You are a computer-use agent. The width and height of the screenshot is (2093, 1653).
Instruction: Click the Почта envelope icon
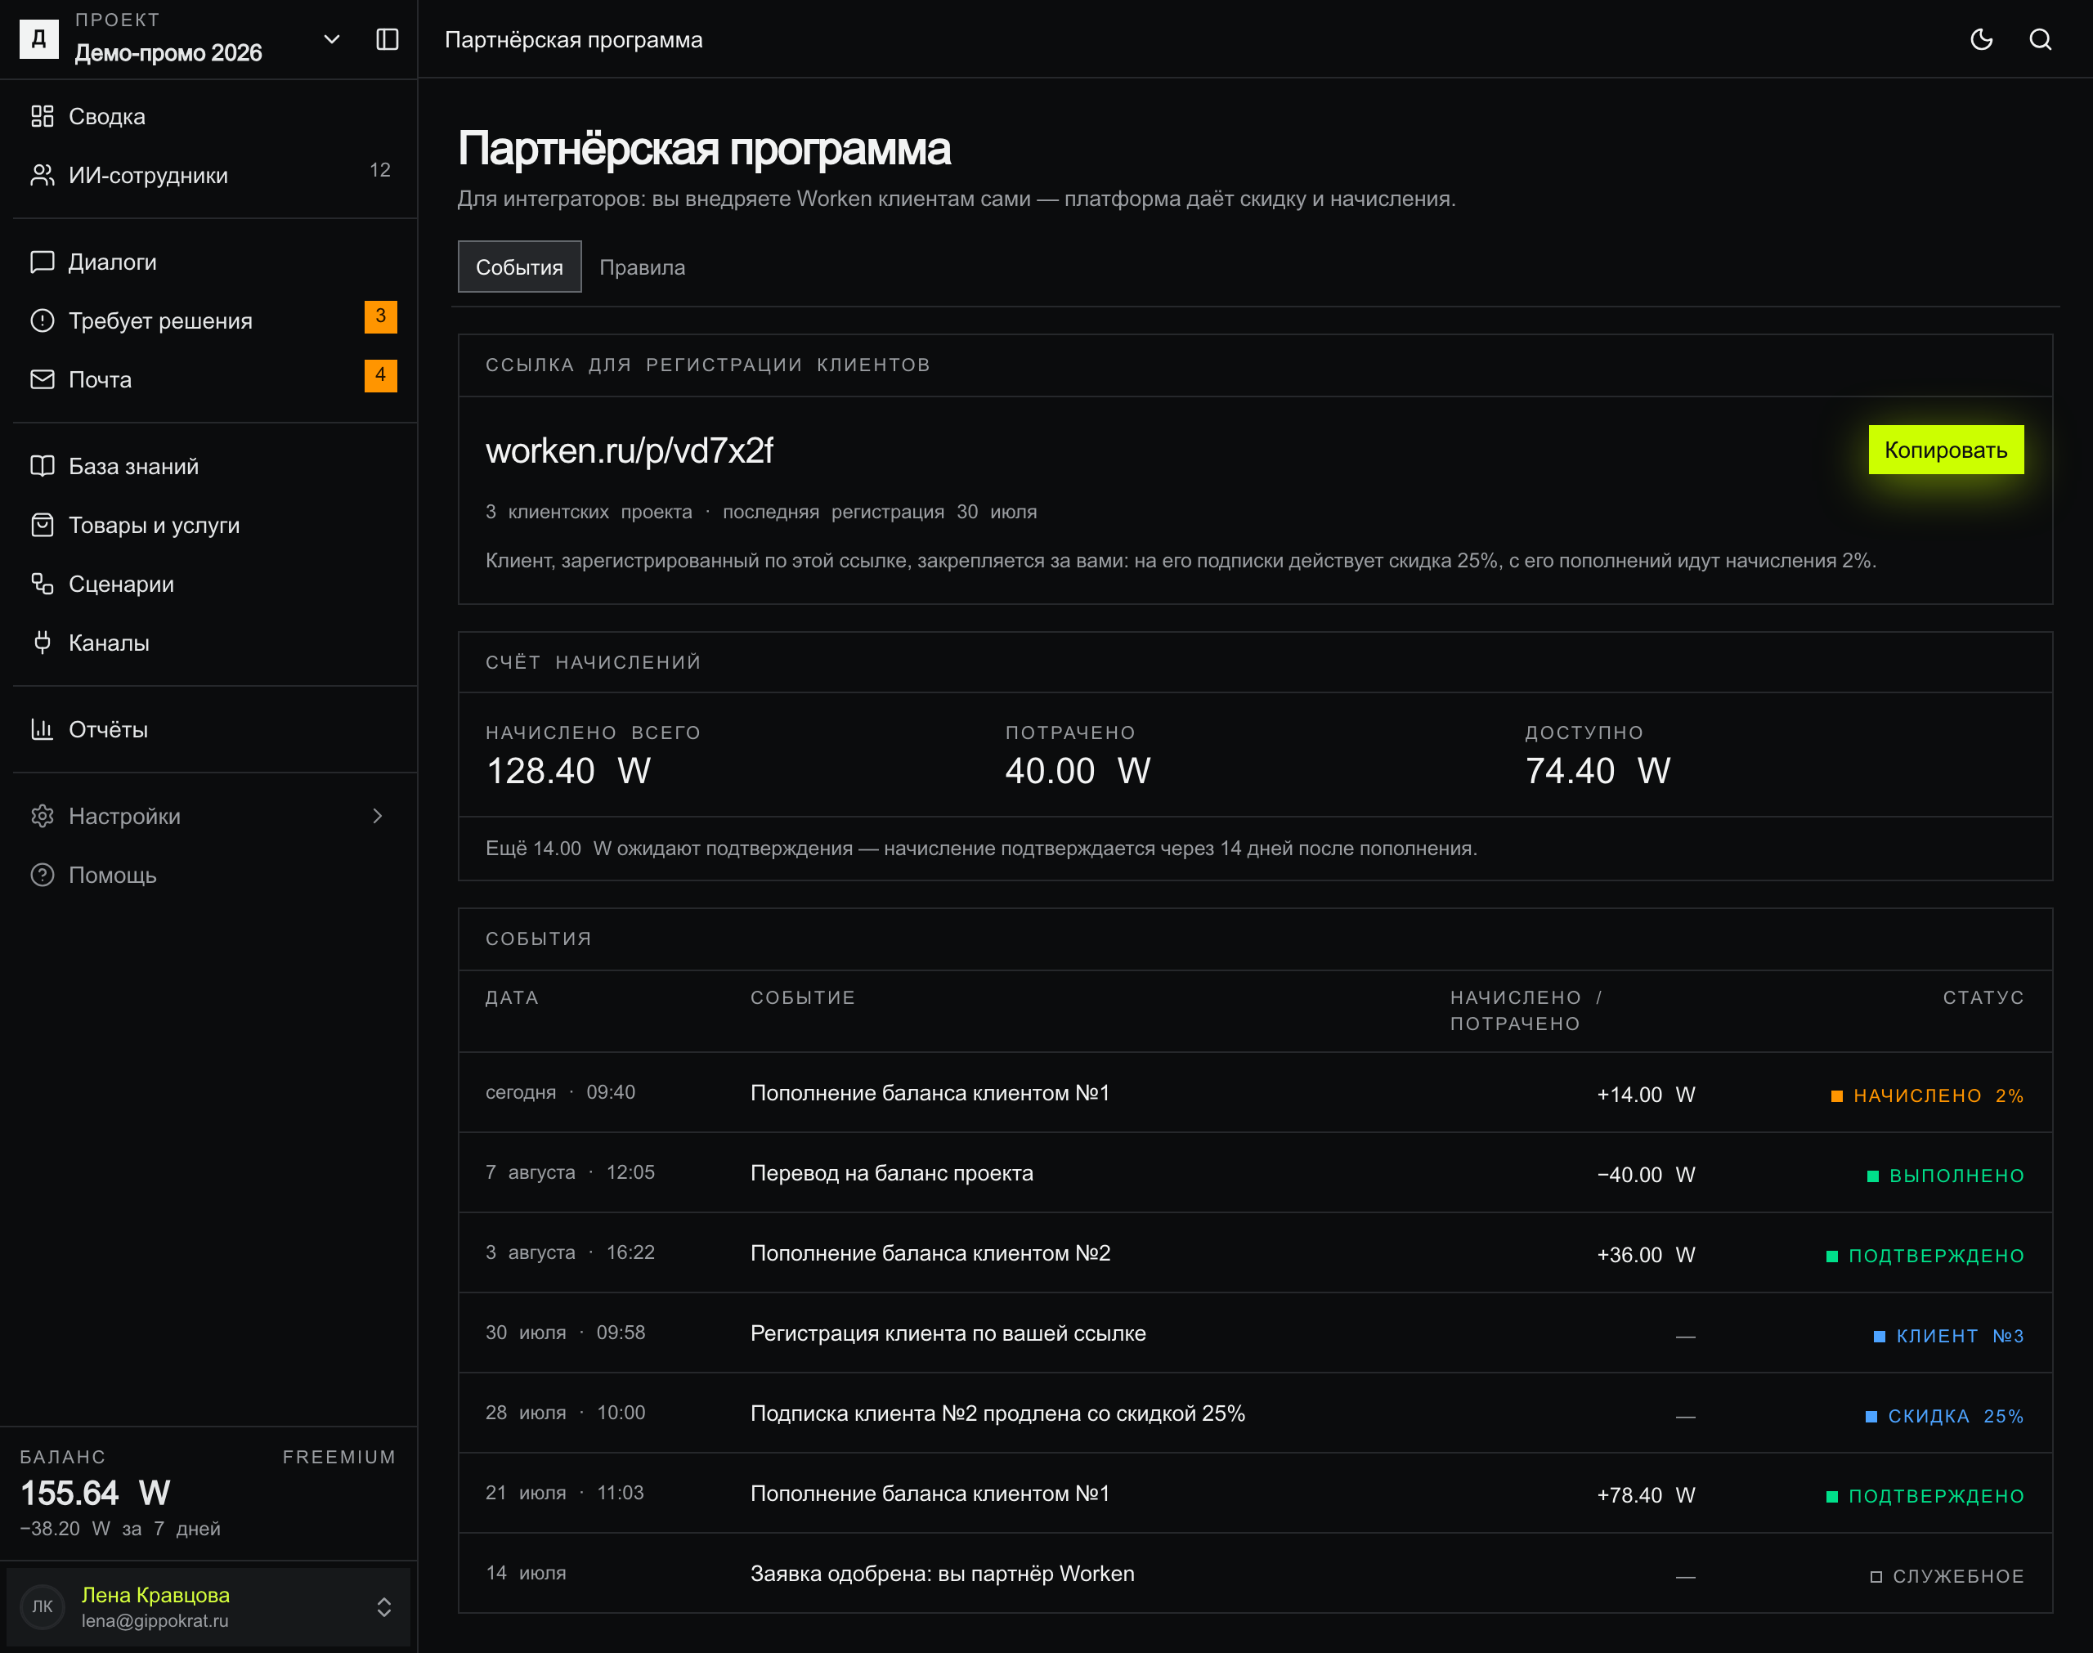coord(42,379)
